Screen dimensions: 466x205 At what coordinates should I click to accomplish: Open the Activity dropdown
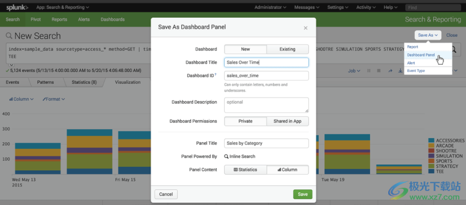(366, 7)
